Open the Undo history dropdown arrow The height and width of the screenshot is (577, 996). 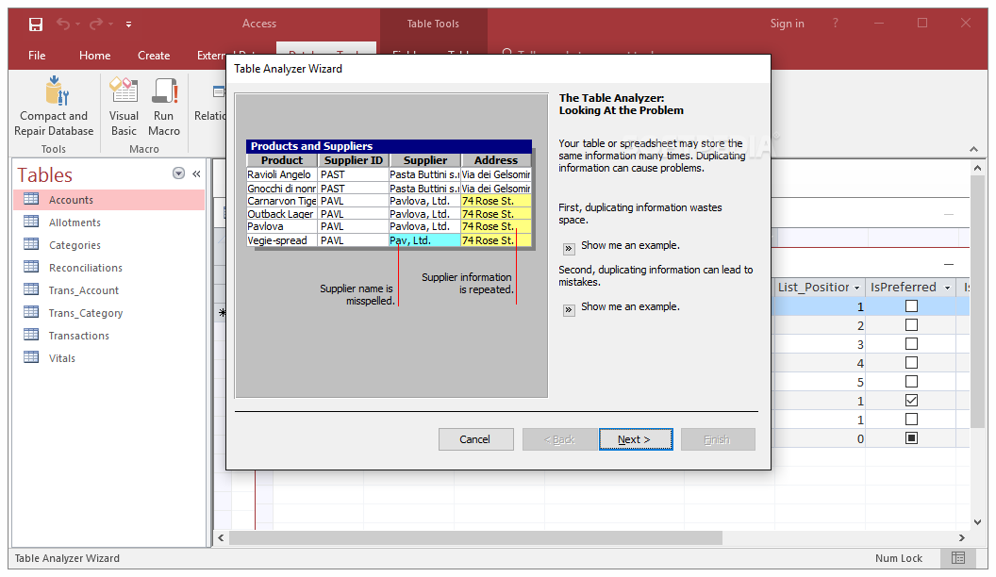pos(77,25)
